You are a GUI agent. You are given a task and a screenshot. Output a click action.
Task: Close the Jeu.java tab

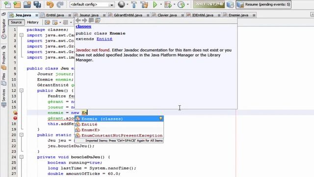coord(36,15)
